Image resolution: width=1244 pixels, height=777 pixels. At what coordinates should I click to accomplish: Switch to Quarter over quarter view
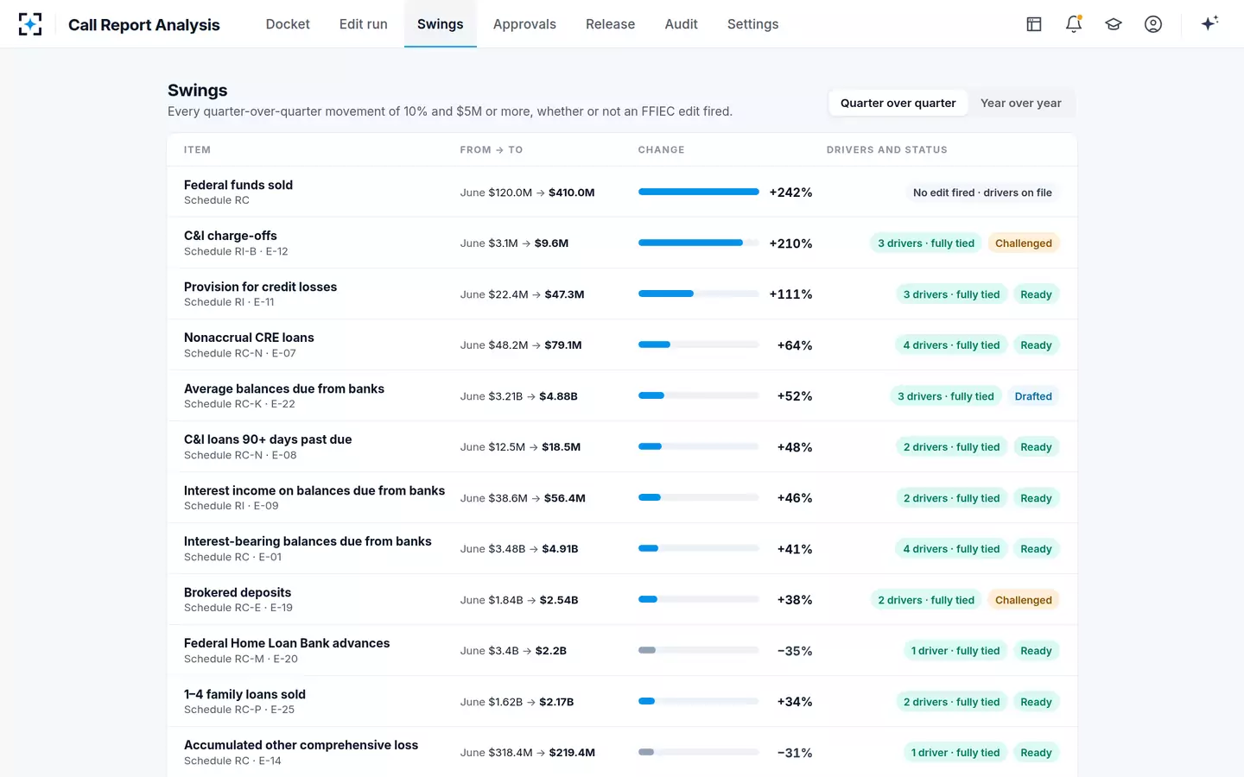click(x=898, y=103)
